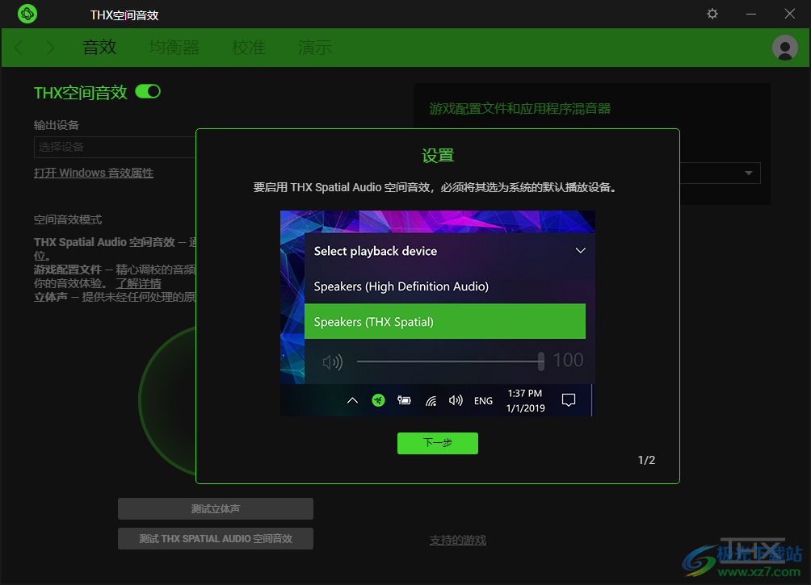This screenshot has height=585, width=811.
Task: Open the 演示 tab
Action: tap(314, 48)
